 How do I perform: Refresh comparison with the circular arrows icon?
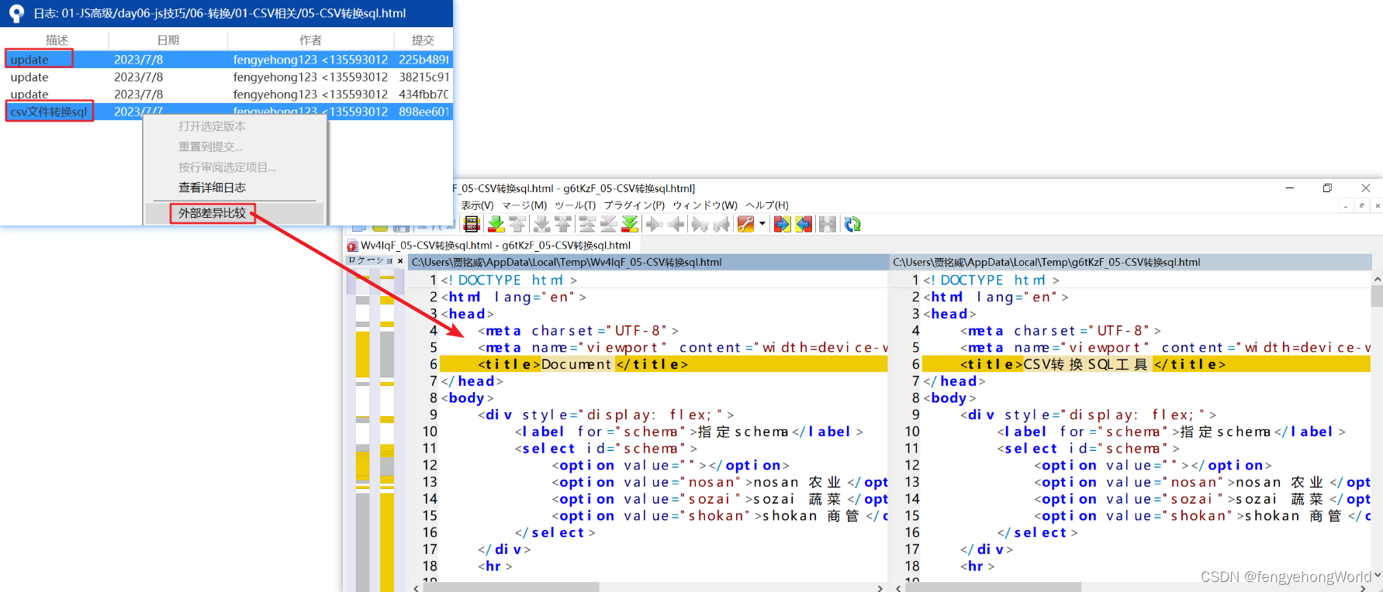pos(852,225)
